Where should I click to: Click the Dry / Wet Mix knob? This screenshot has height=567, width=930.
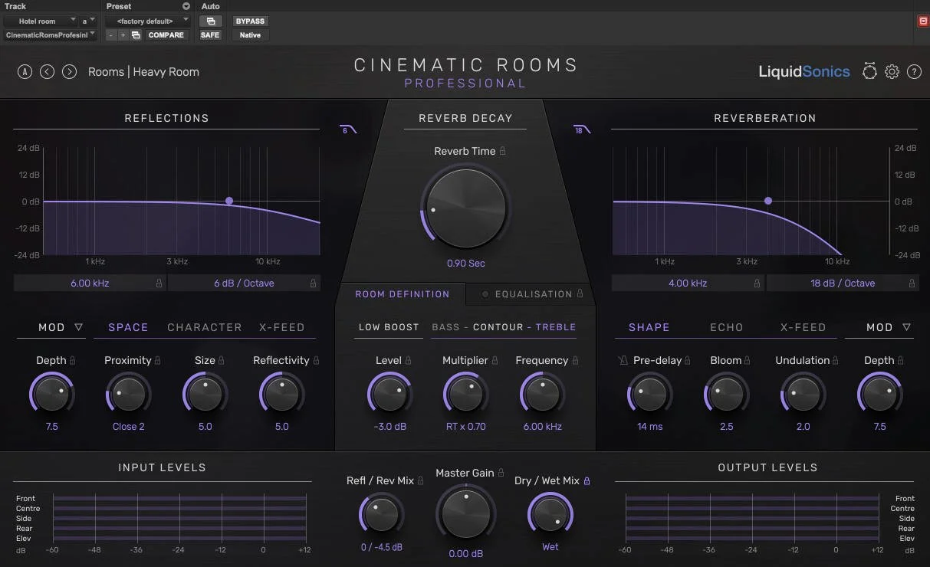coord(550,514)
